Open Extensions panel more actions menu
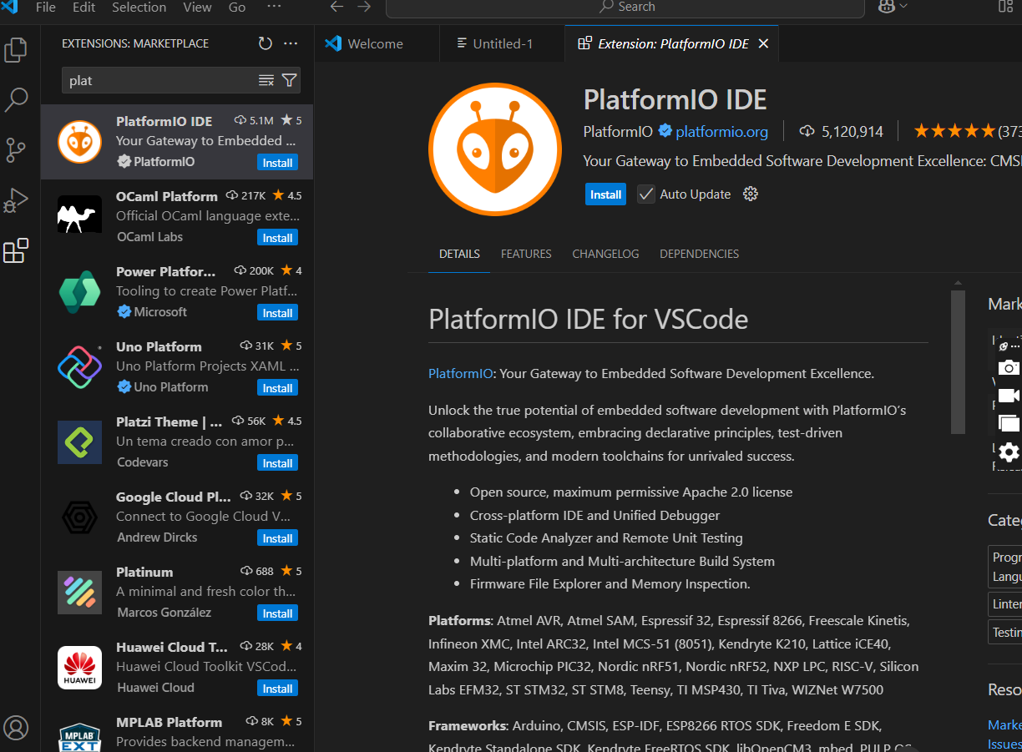Image resolution: width=1022 pixels, height=752 pixels. pos(291,43)
